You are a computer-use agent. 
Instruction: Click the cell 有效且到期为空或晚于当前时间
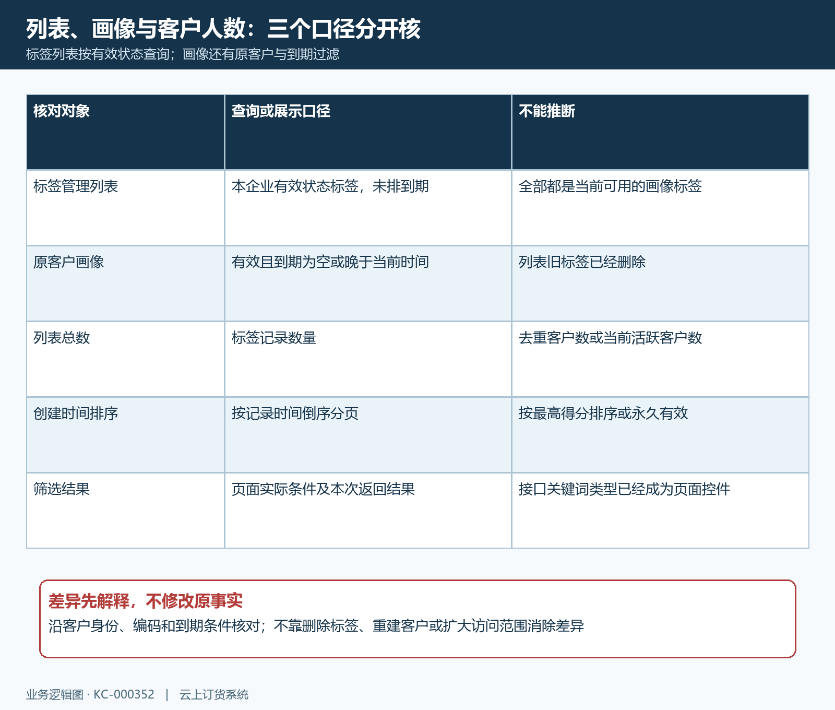tap(368, 283)
